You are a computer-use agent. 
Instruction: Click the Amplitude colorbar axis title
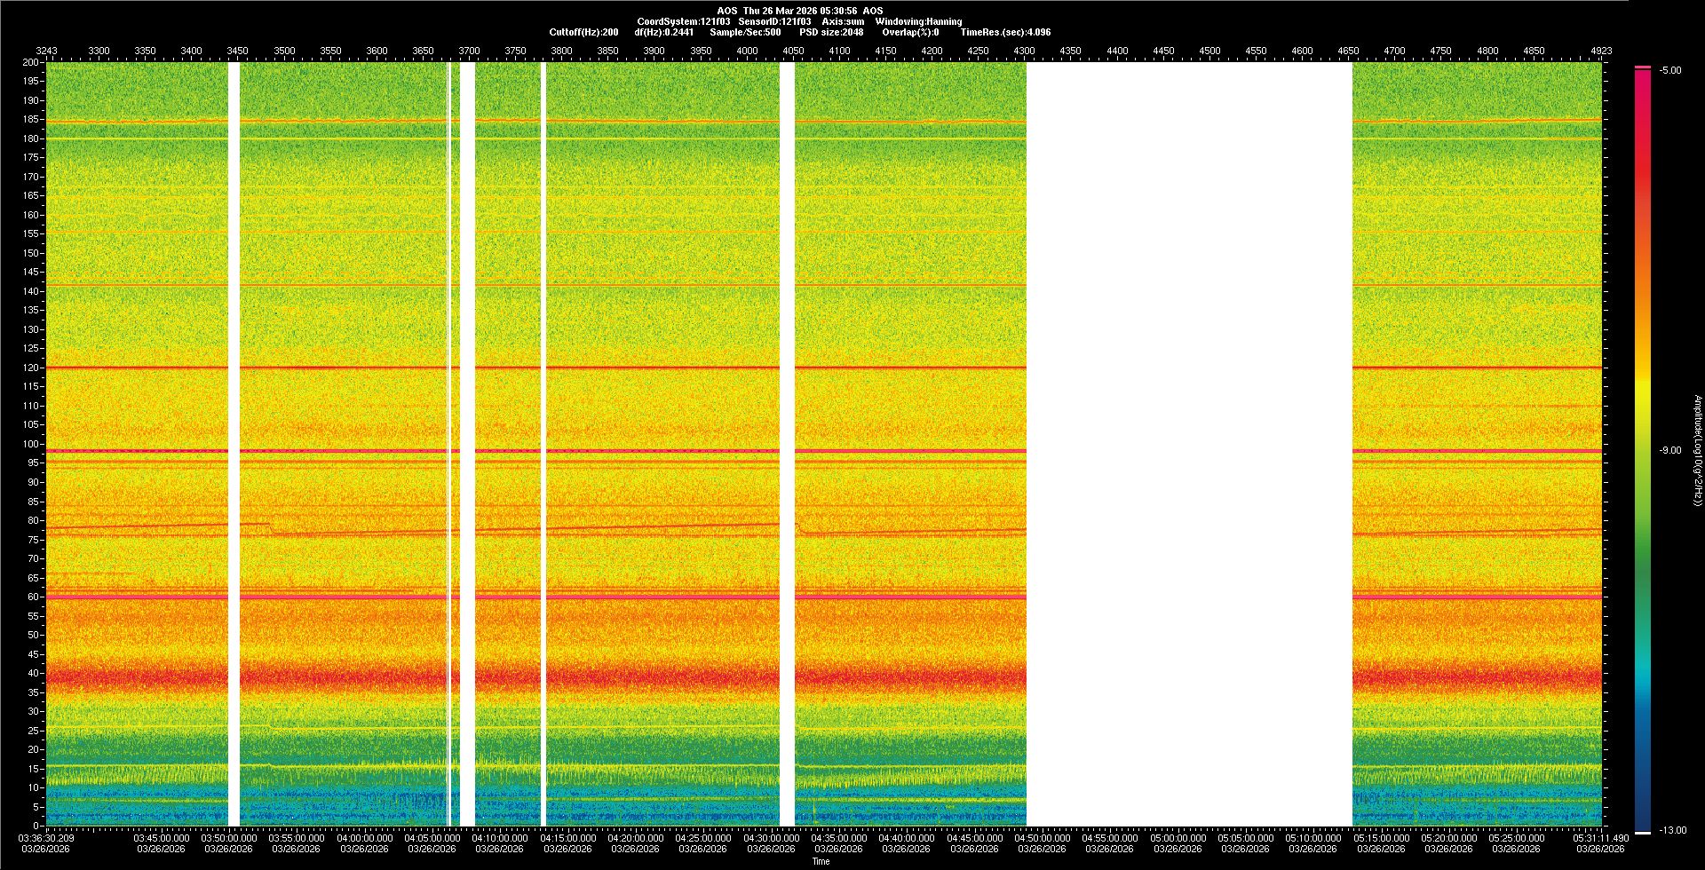point(1697,450)
